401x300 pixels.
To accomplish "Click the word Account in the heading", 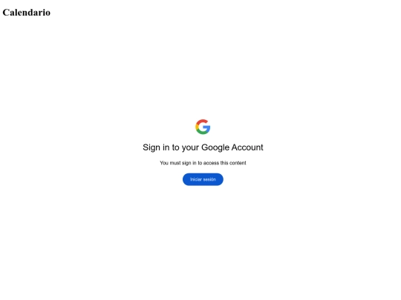I will [247, 147].
